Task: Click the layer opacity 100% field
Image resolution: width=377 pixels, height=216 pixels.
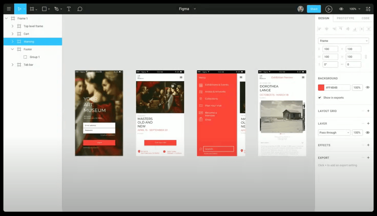Action: (357, 132)
